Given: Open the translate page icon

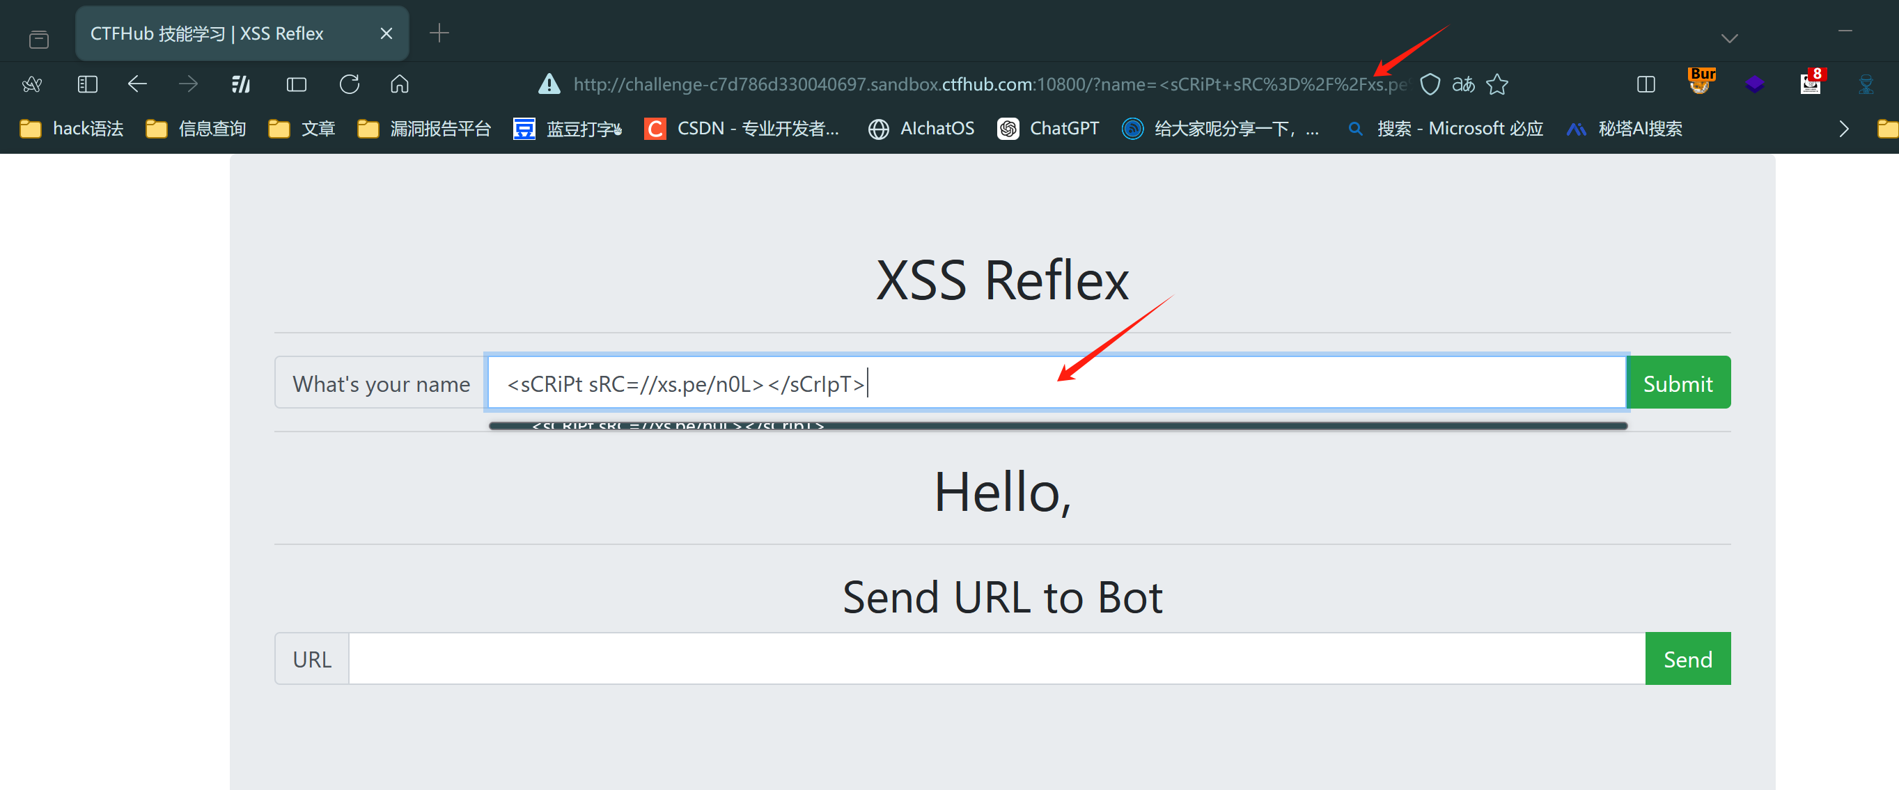Looking at the screenshot, I should [x=1463, y=85].
